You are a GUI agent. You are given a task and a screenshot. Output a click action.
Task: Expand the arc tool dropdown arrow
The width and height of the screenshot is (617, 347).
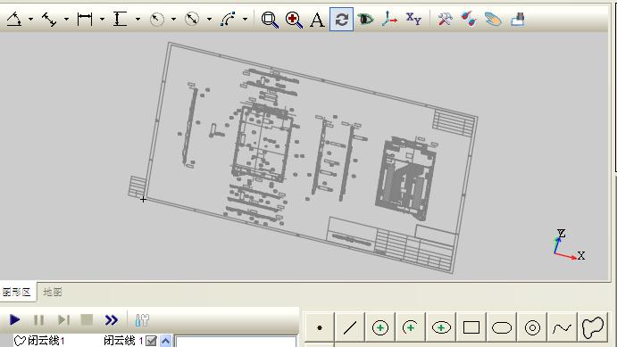(246, 19)
